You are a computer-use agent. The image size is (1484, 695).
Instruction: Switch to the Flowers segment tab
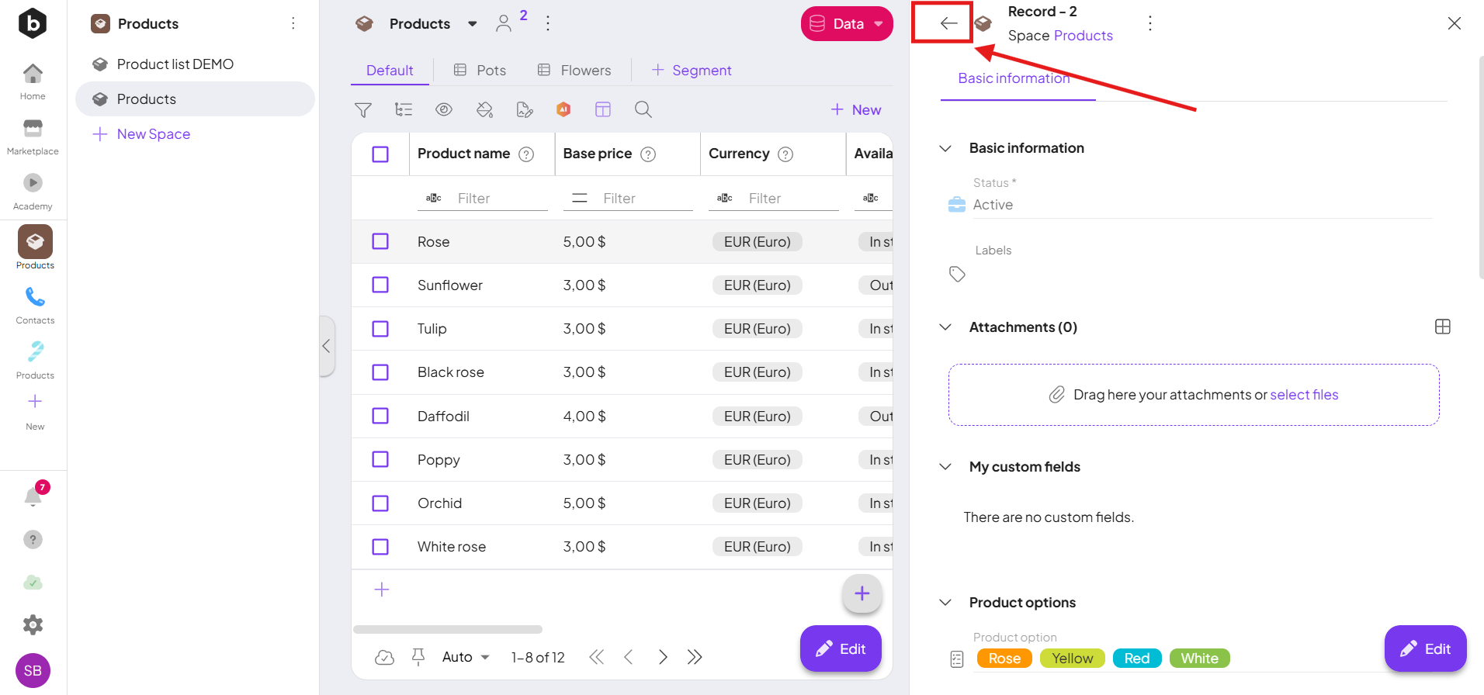tap(574, 71)
